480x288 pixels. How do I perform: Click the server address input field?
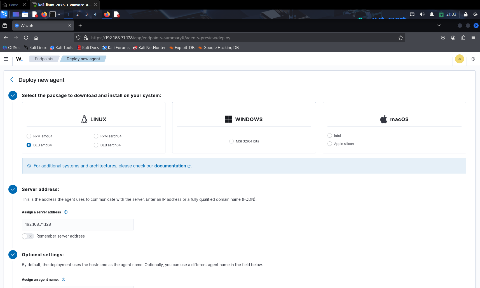pos(78,224)
